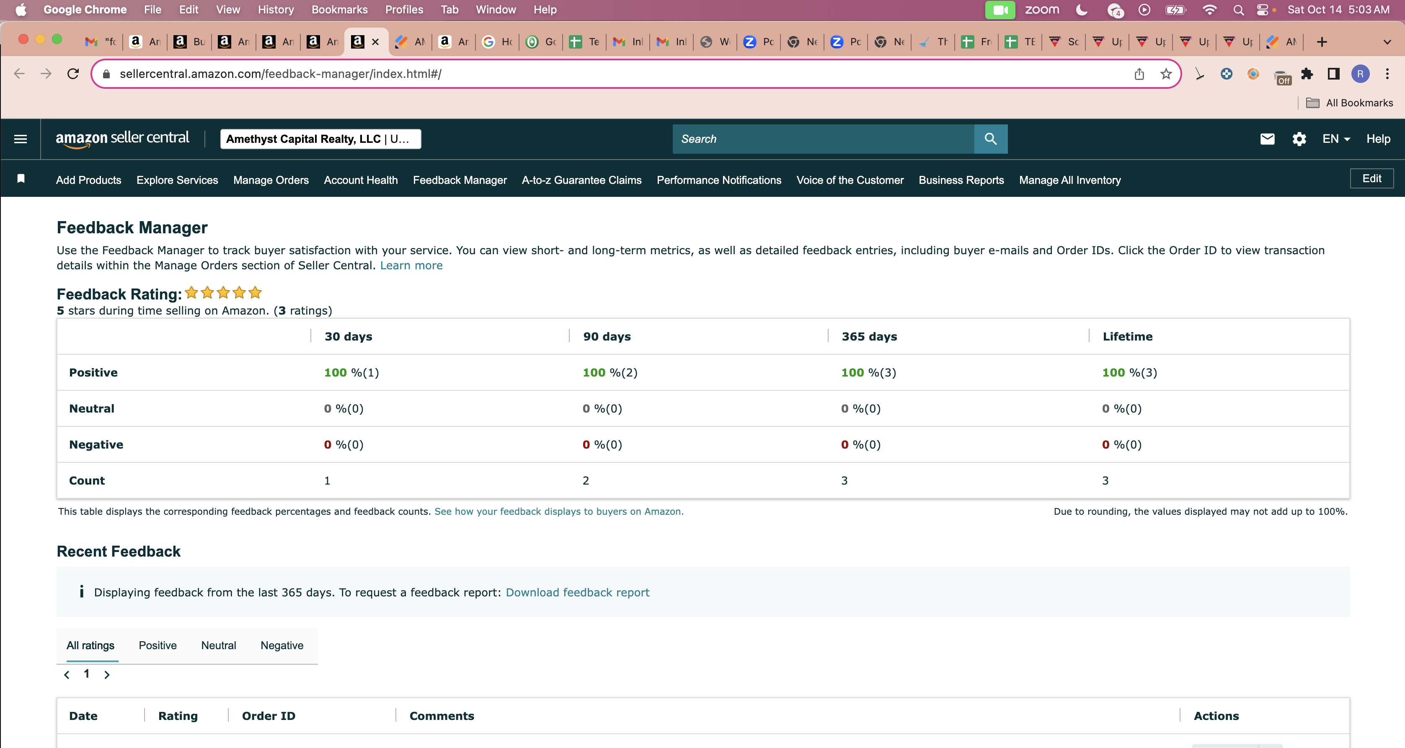The width and height of the screenshot is (1405, 748).
Task: Click the amazon seller central logo
Action: [123, 139]
